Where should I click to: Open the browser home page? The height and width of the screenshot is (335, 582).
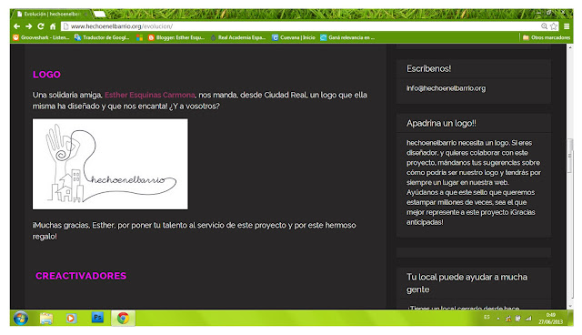(x=53, y=26)
